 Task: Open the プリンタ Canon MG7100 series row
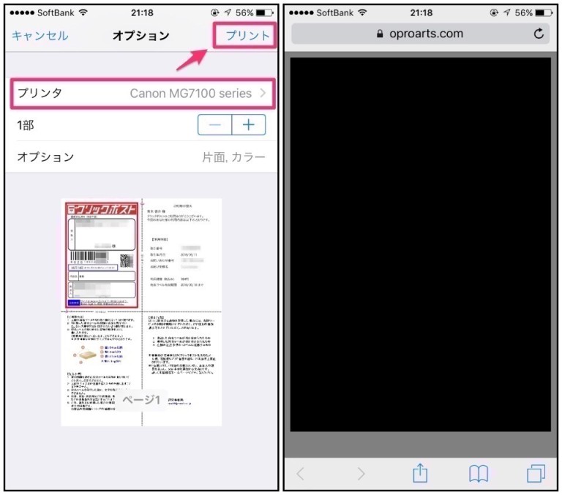coord(142,94)
